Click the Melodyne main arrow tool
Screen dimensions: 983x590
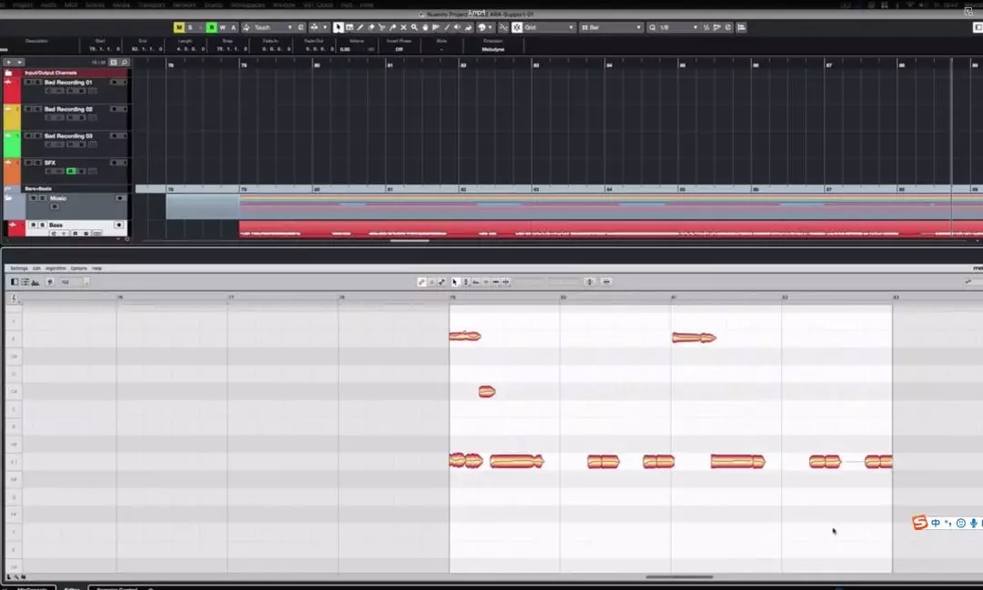click(x=455, y=282)
